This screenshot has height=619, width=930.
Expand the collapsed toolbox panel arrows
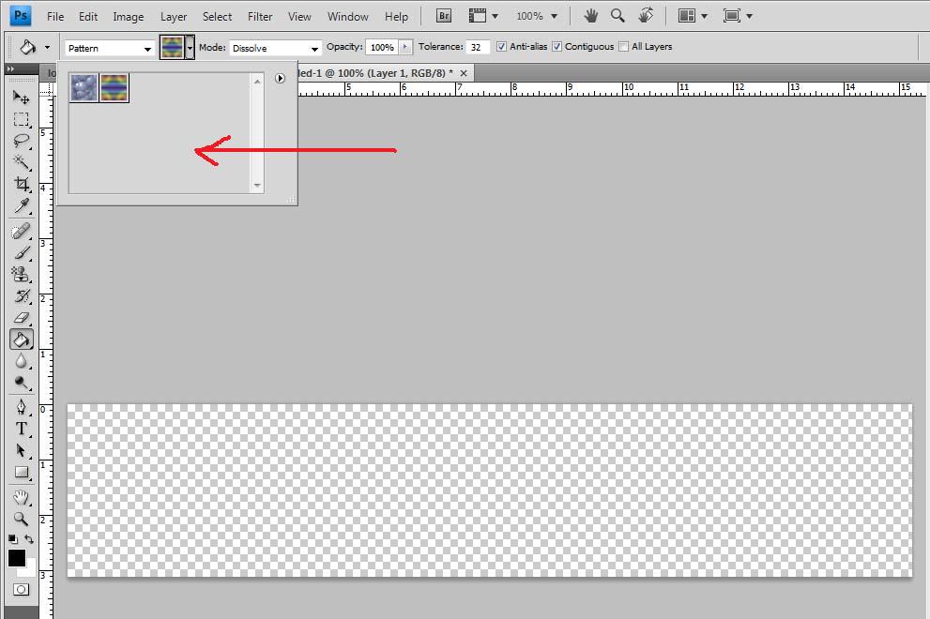(10, 69)
